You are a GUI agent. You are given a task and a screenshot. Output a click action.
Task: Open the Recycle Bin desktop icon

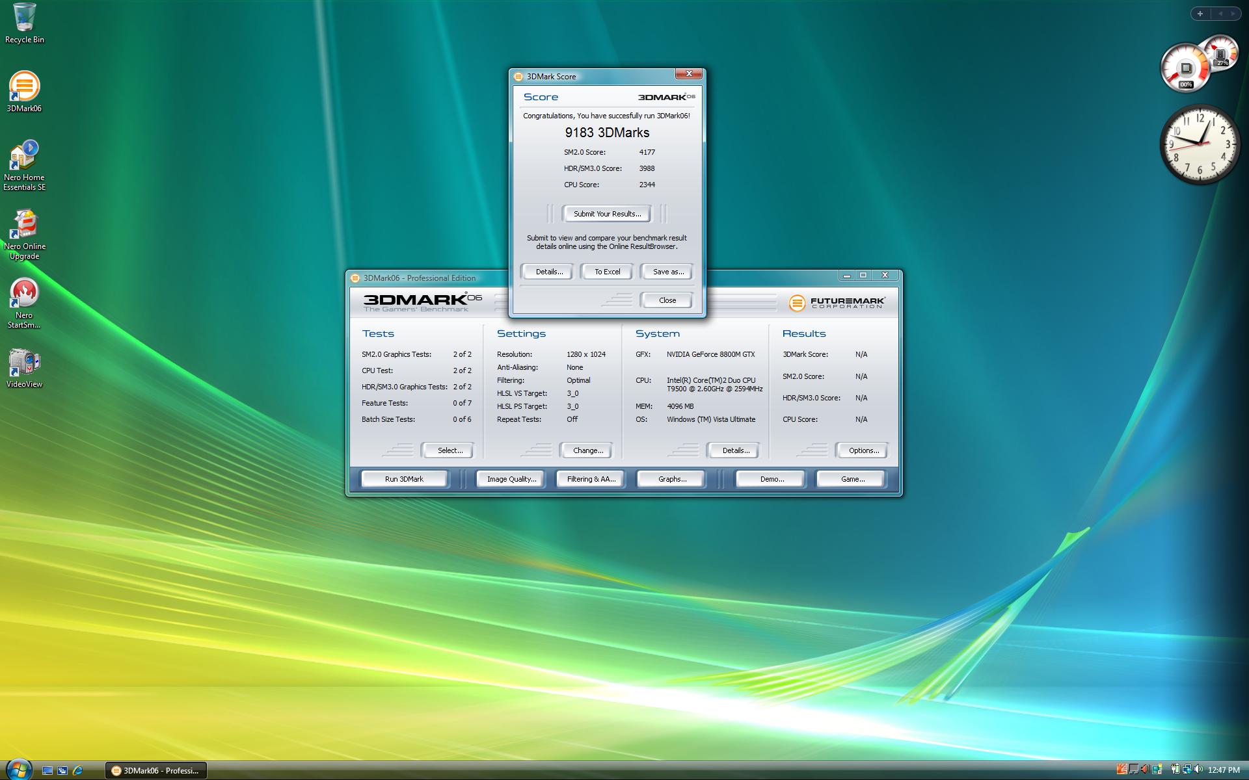tap(24, 23)
